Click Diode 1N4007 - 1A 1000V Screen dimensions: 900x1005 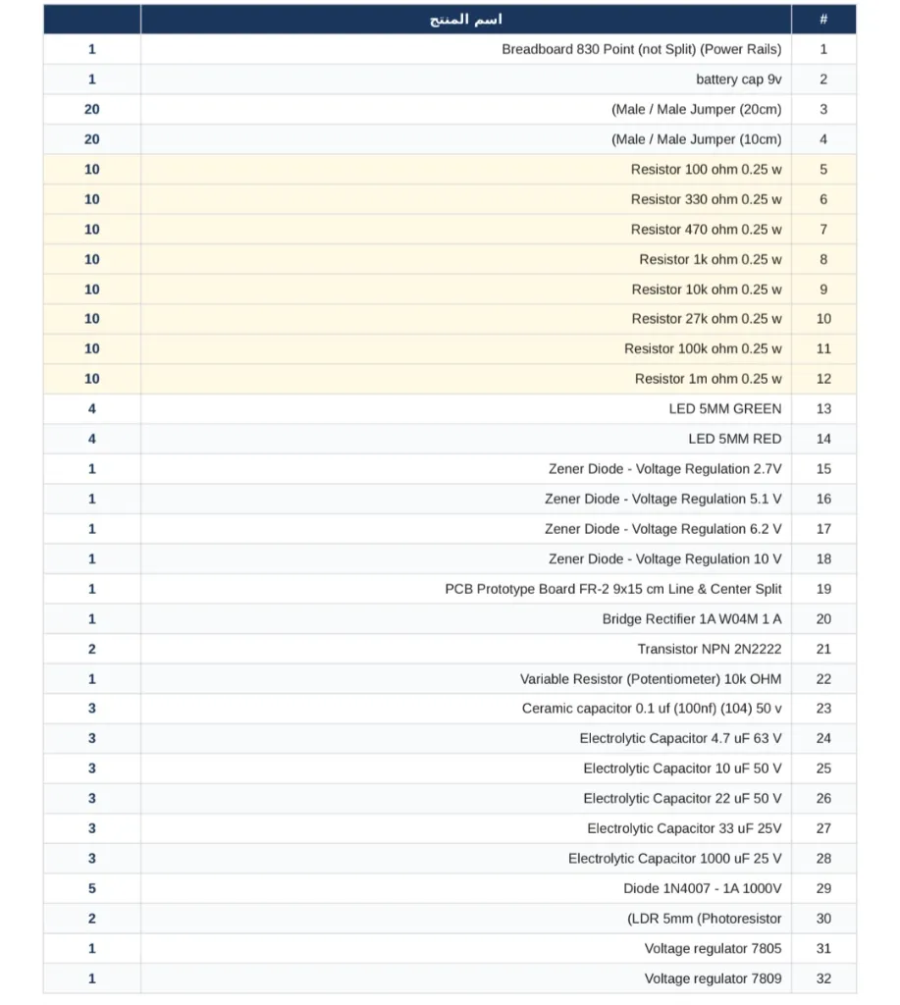coord(703,889)
